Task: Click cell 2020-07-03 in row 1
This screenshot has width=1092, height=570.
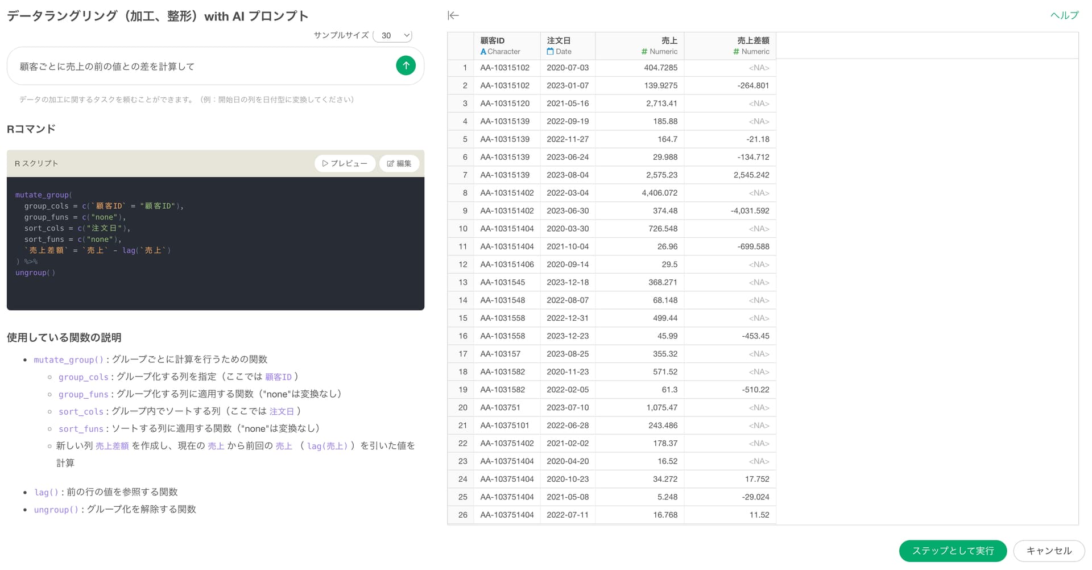Action: [568, 68]
